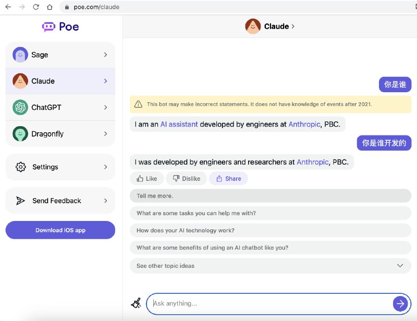The image size is (417, 321).
Task: Click the chevron next to Send Feedback
Action: [106, 201]
